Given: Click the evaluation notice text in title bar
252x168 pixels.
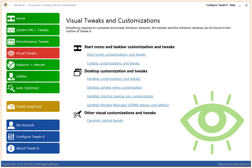Looking at the screenshot, I should (x=45, y=5).
